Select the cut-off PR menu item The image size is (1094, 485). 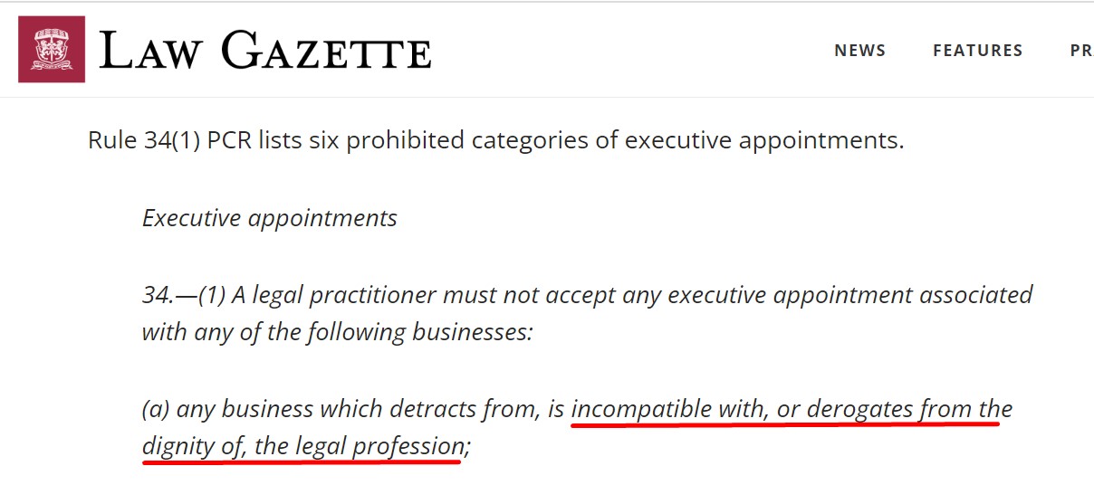[x=1081, y=51]
